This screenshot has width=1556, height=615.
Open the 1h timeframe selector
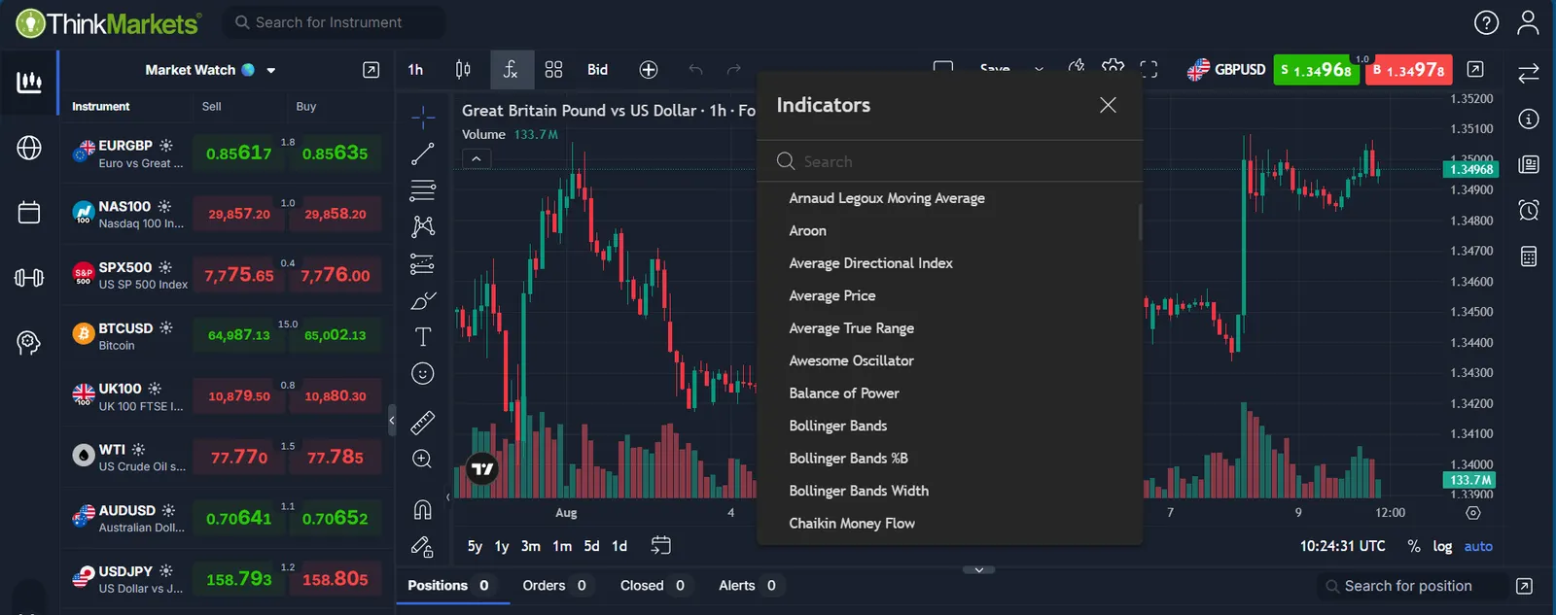(x=415, y=70)
